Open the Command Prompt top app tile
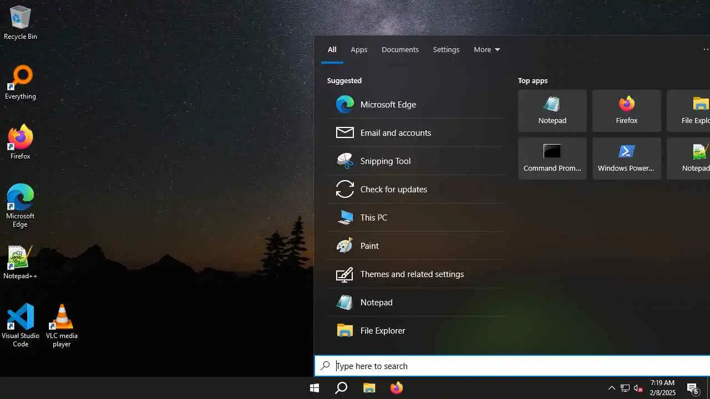The width and height of the screenshot is (710, 399). click(x=552, y=158)
